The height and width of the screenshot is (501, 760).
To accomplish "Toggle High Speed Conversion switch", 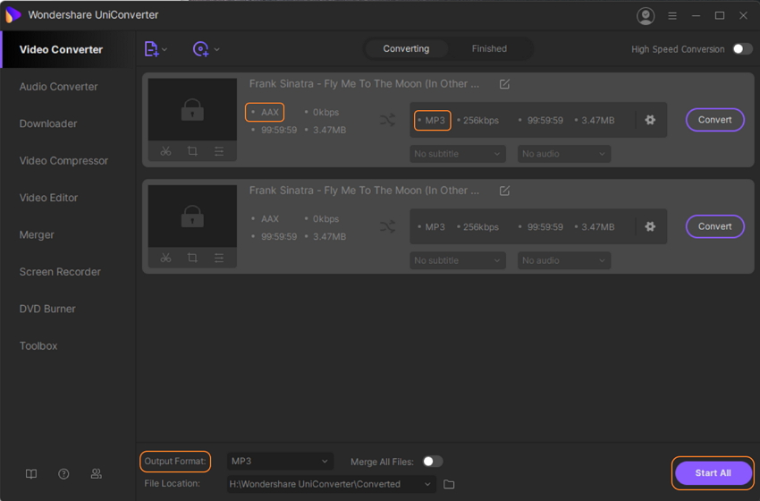I will (x=742, y=49).
